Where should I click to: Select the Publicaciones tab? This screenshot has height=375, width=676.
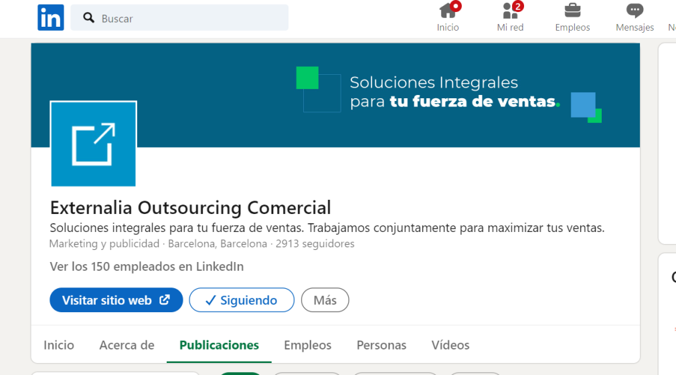click(x=219, y=345)
